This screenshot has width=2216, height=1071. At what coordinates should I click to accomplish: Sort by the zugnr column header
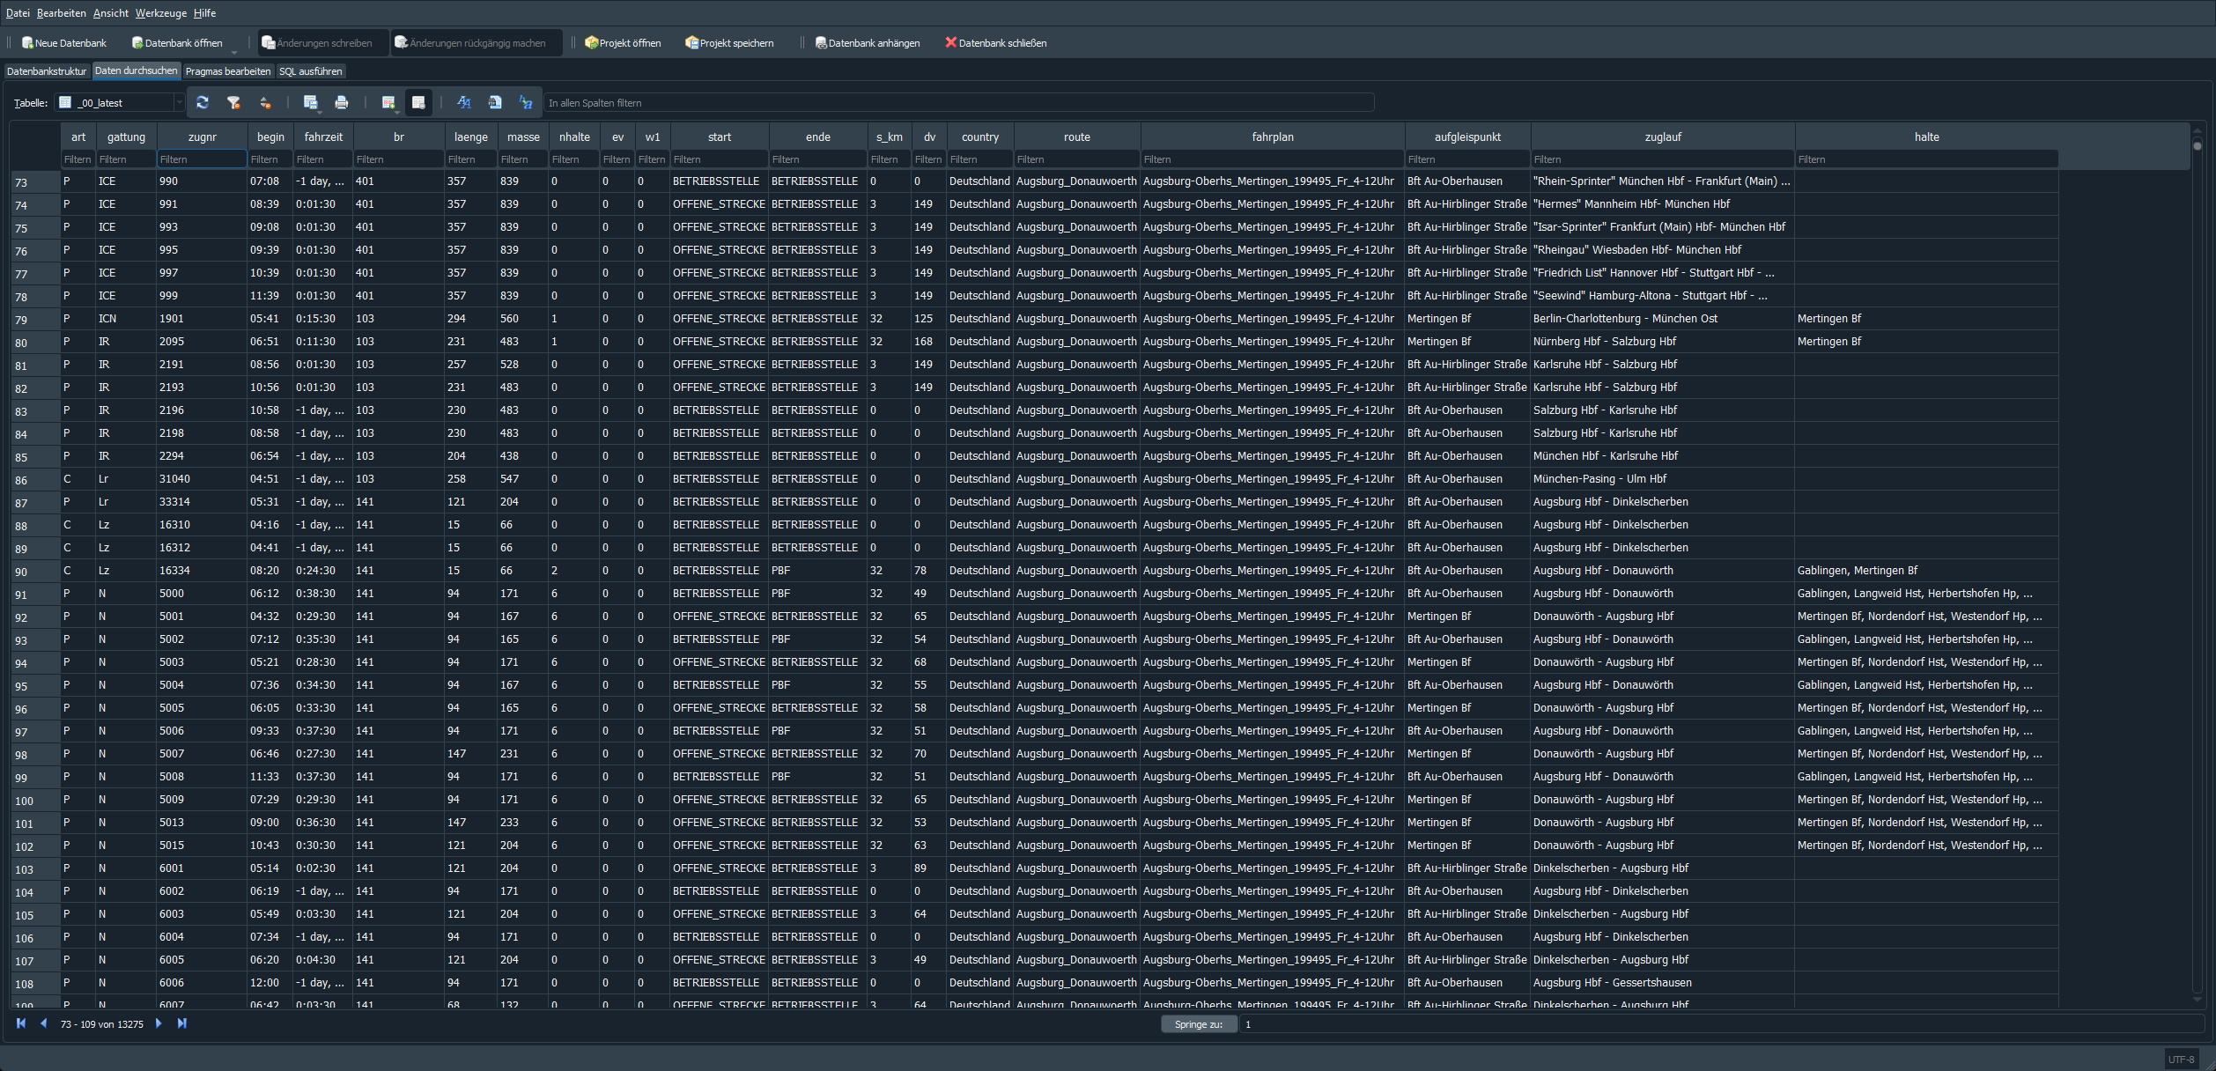pyautogui.click(x=203, y=137)
